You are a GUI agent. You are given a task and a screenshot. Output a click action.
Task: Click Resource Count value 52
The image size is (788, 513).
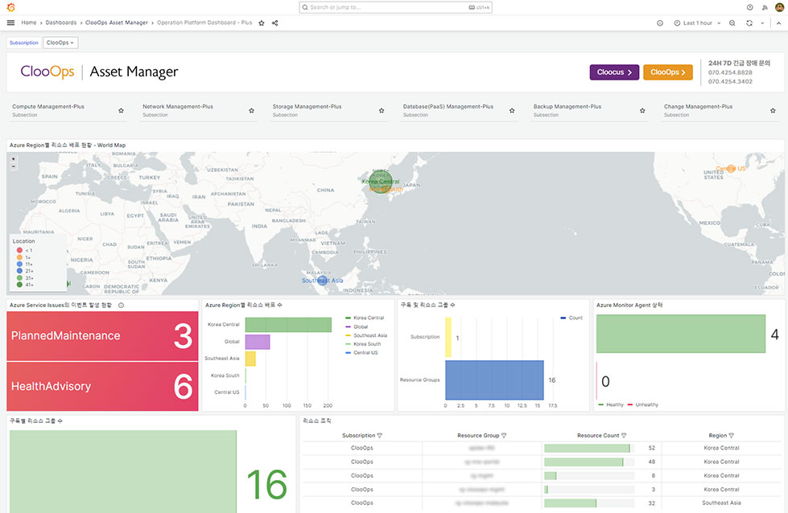click(x=652, y=448)
